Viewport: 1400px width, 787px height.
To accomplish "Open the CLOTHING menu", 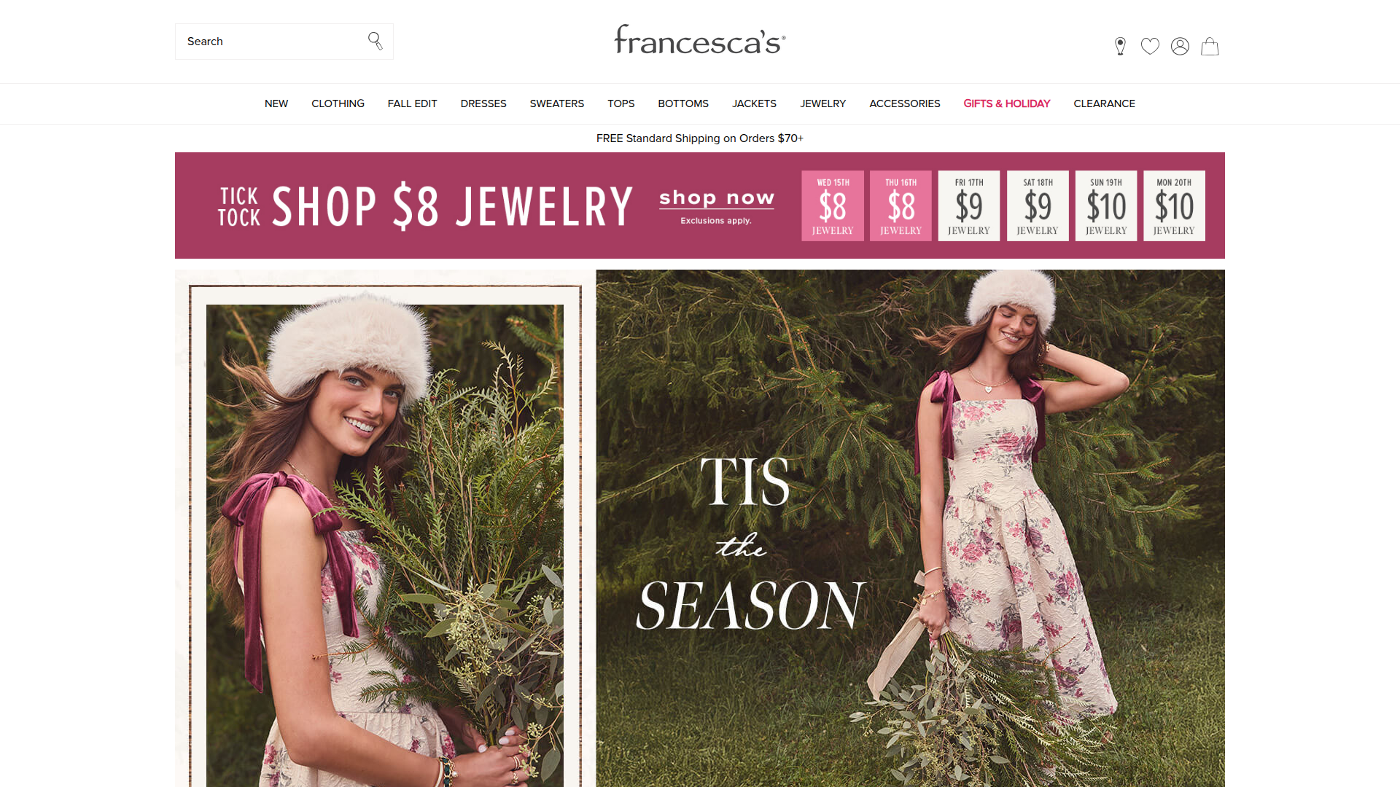I will coord(338,103).
